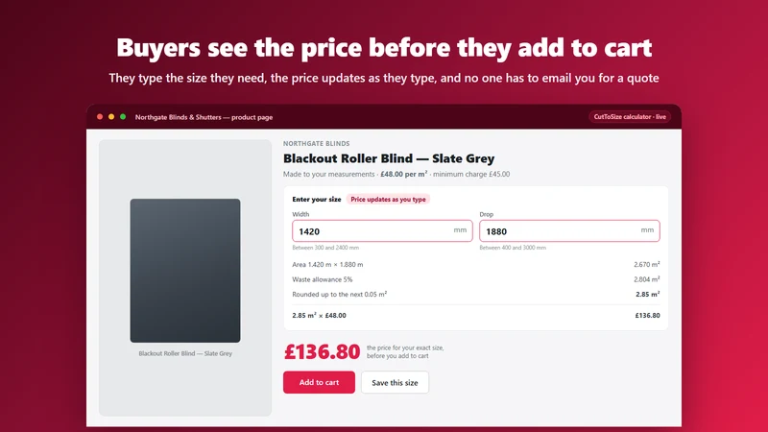This screenshot has width=768, height=432.
Task: Click the Rounded up to next 0.05 m² row
Action: tap(475, 295)
